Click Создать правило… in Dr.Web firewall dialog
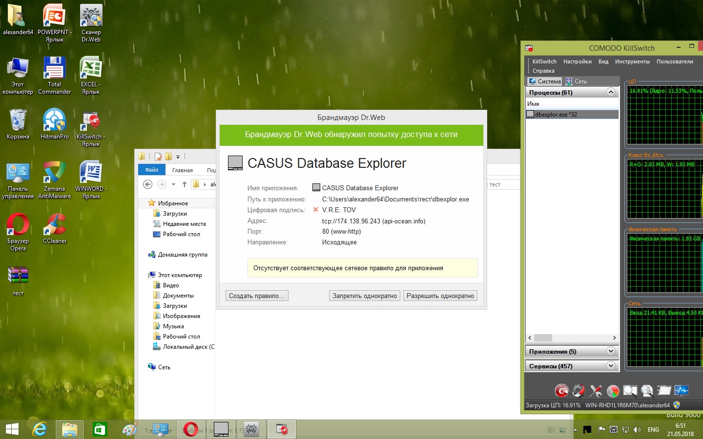The image size is (703, 439). pyautogui.click(x=257, y=296)
